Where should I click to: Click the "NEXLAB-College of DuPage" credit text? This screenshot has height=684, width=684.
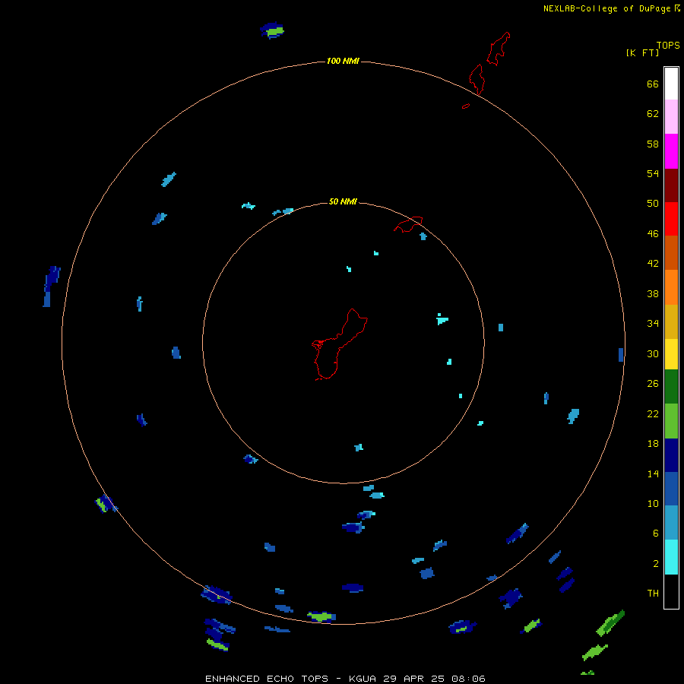(606, 8)
